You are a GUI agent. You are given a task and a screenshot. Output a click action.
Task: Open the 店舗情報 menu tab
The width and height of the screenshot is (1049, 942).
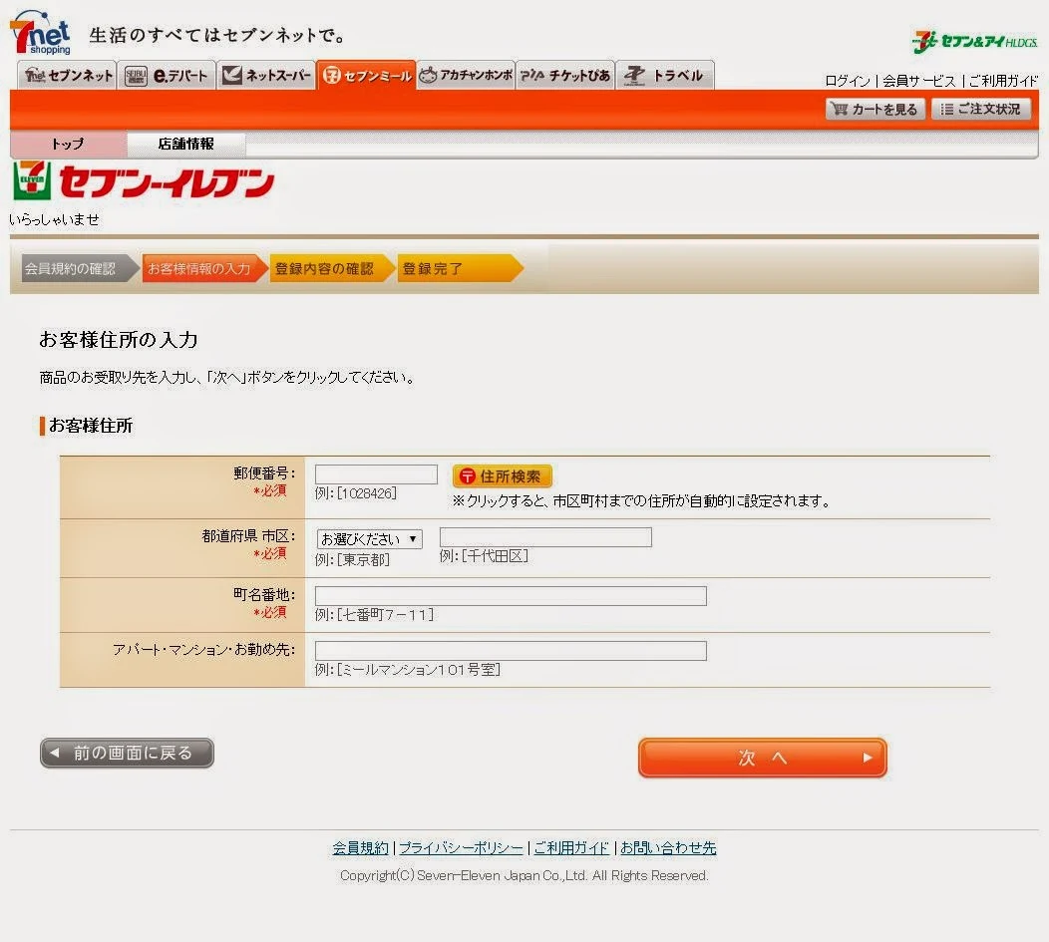pyautogui.click(x=186, y=145)
